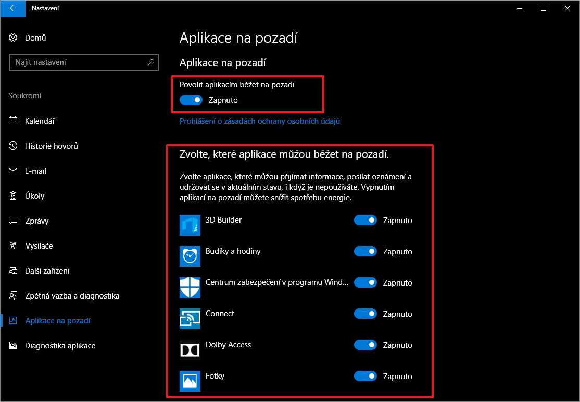Click the Dolby Access app icon

tap(190, 350)
